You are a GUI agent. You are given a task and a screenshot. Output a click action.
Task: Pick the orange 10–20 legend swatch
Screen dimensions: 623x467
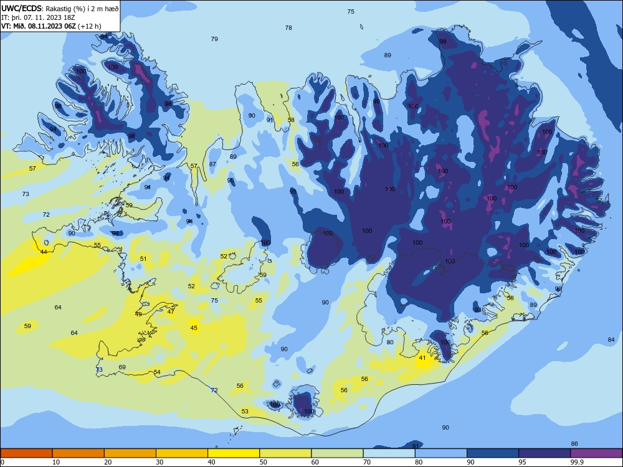click(x=78, y=453)
